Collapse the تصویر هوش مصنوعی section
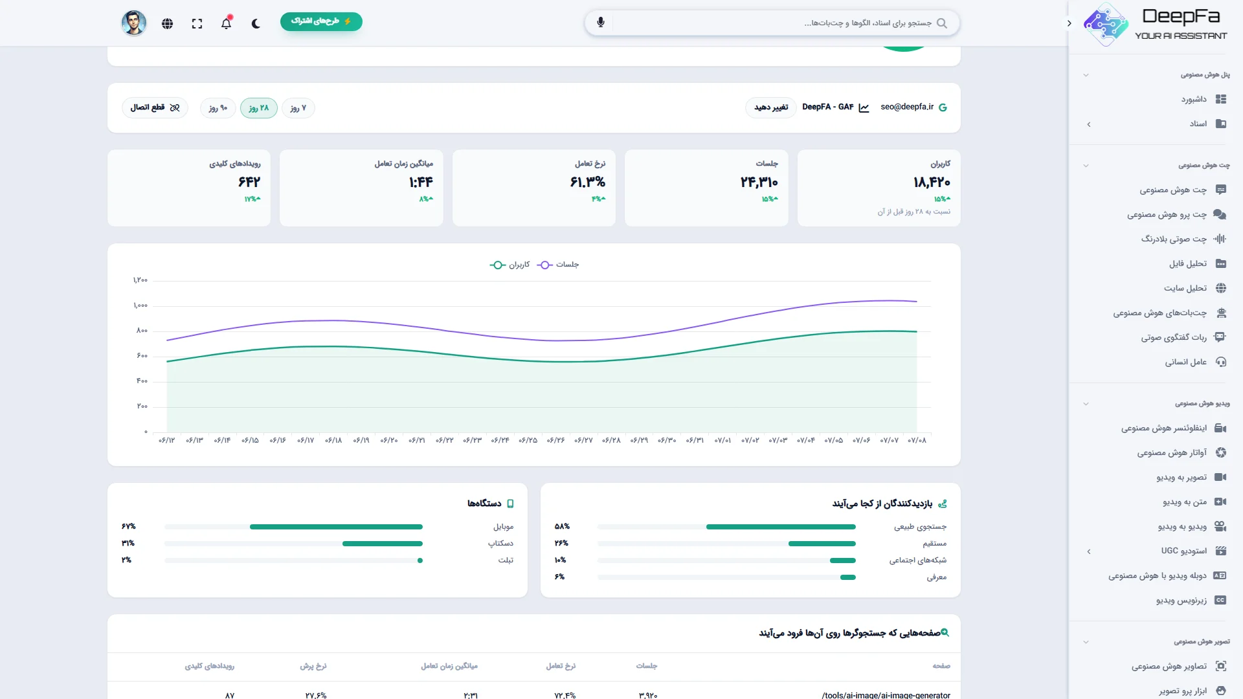 [1086, 642]
